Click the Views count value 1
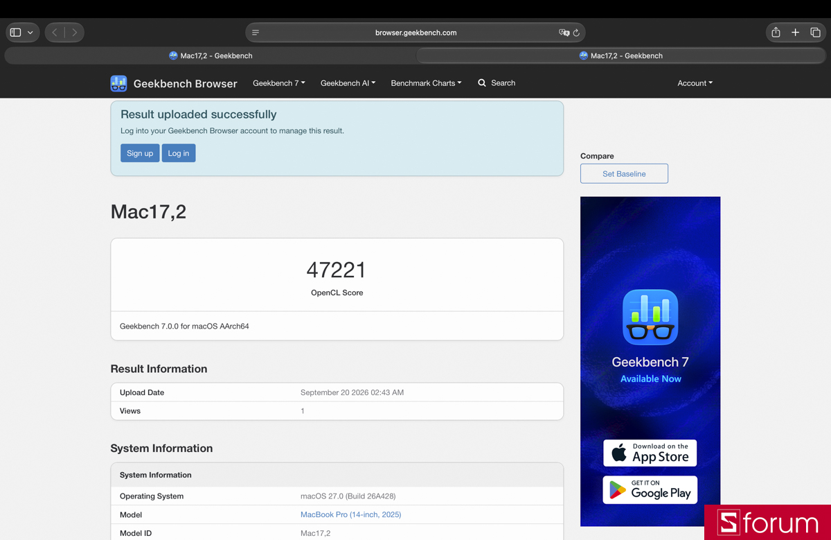Image resolution: width=831 pixels, height=540 pixels. (x=303, y=411)
